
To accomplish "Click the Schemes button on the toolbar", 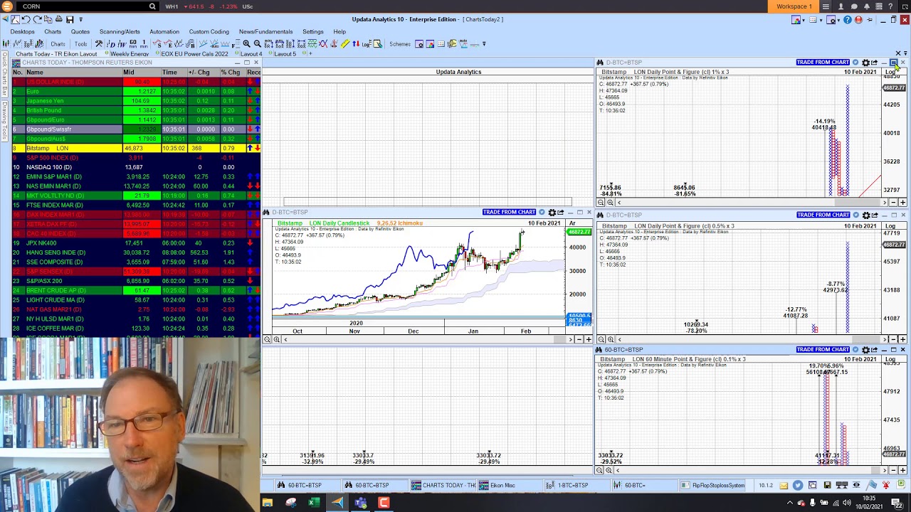I will [x=400, y=43].
